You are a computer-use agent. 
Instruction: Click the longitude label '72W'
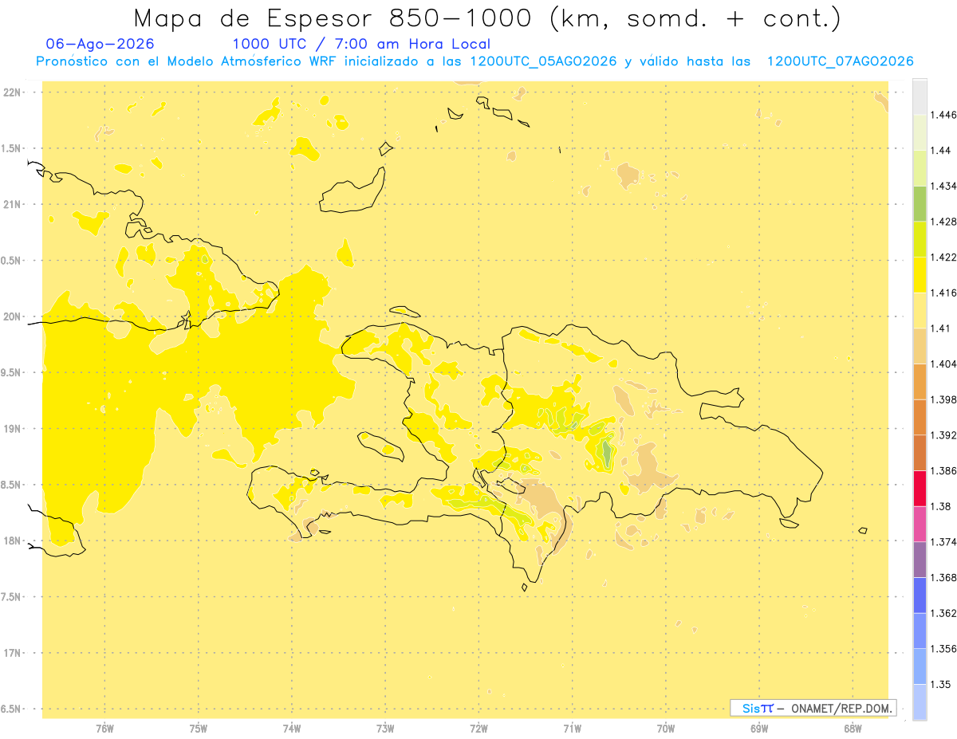pos(478,728)
